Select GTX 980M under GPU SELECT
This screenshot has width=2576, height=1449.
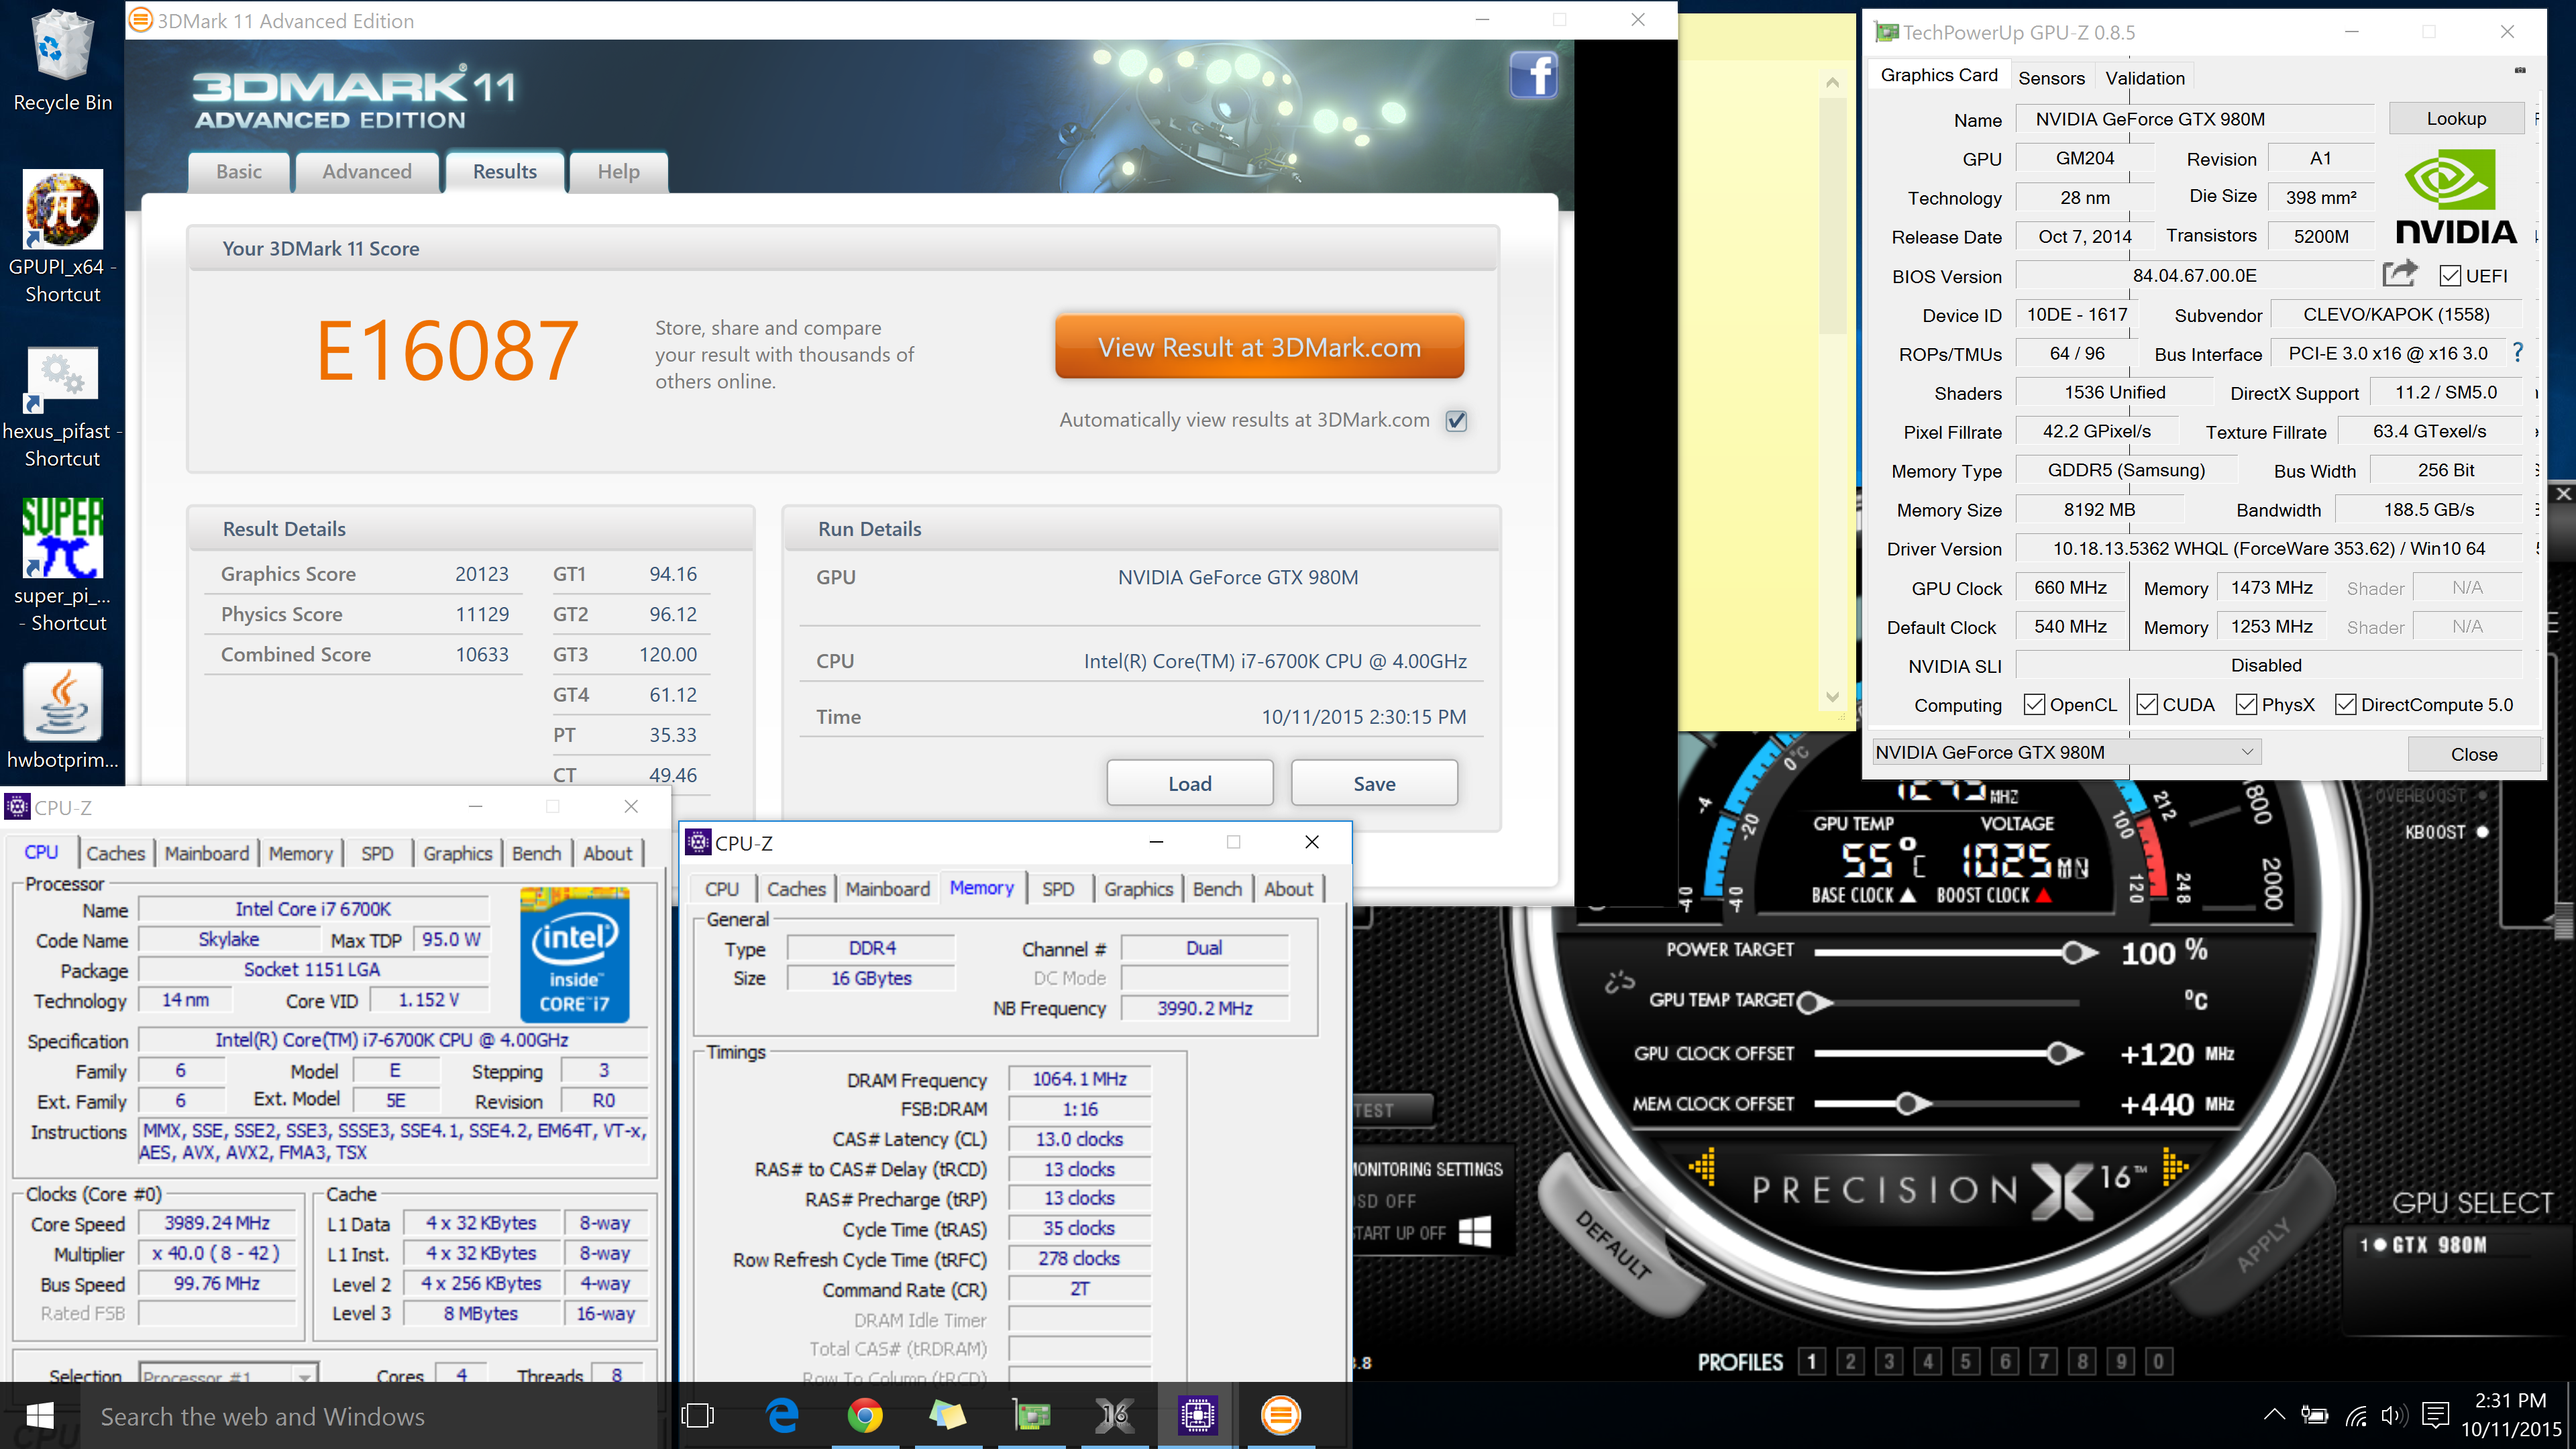[2424, 1245]
